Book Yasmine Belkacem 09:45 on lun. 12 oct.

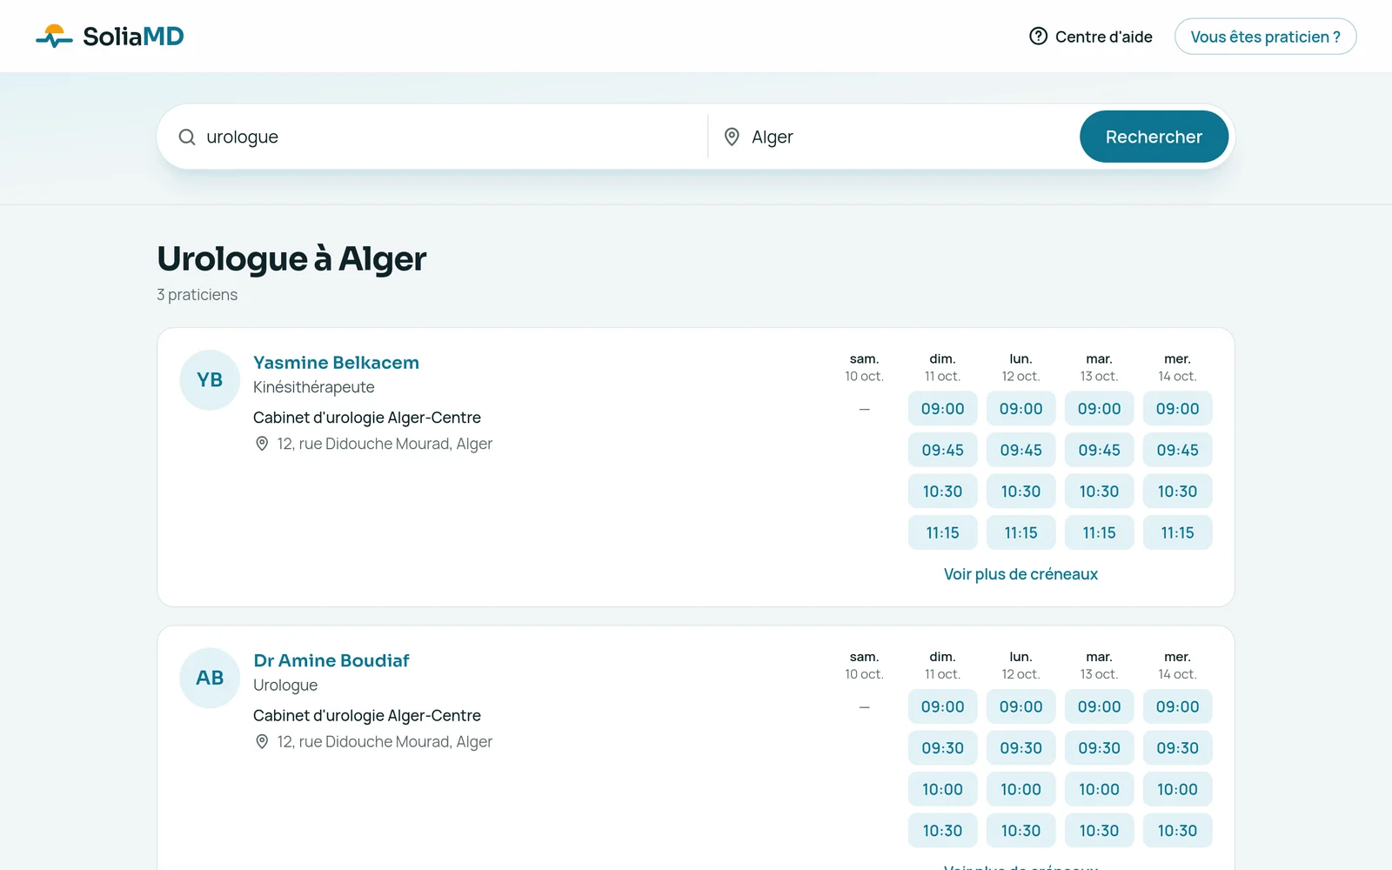[x=1021, y=450]
